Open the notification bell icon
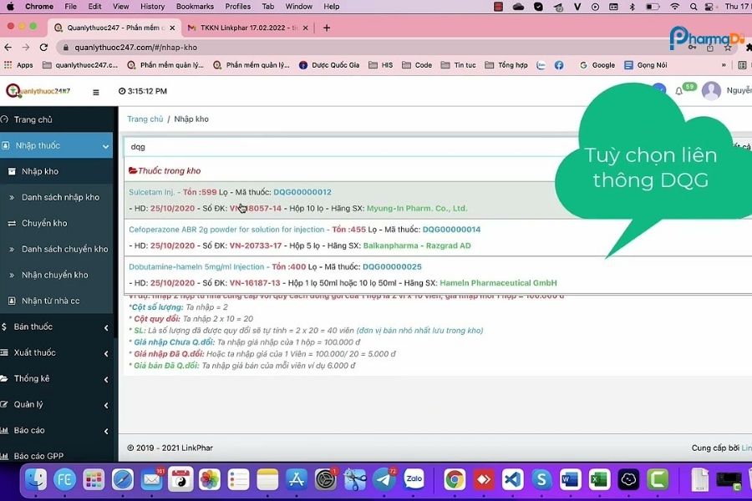 pyautogui.click(x=678, y=92)
